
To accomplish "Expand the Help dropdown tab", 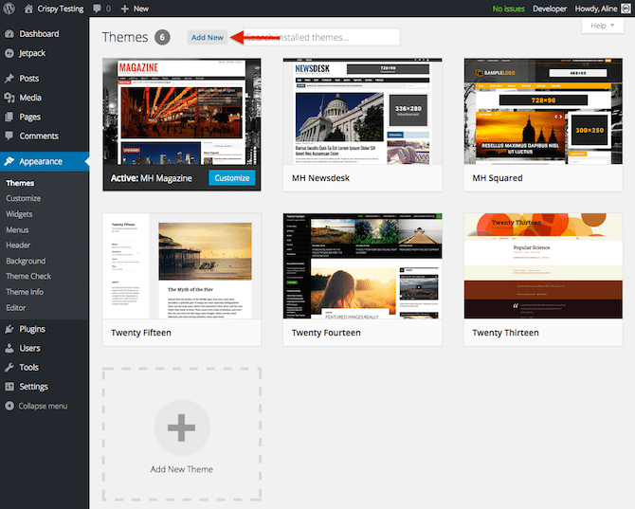I will pyautogui.click(x=603, y=26).
